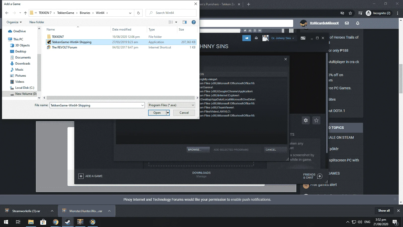Click BROWSE in Steam add game window
403x227 pixels.
coord(198,150)
